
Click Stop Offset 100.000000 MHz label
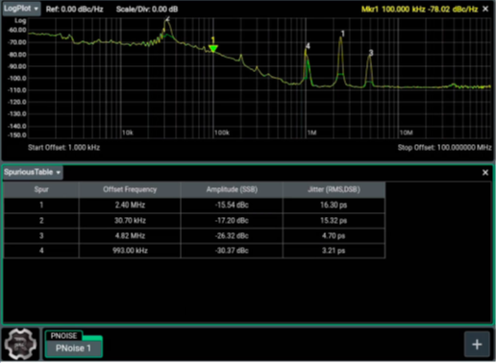[x=444, y=148]
